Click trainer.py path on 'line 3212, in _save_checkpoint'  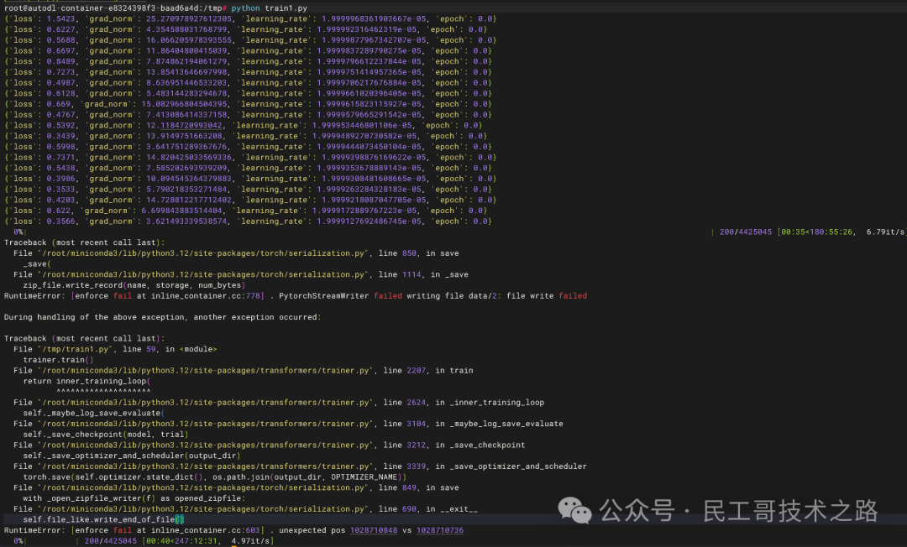(206, 445)
